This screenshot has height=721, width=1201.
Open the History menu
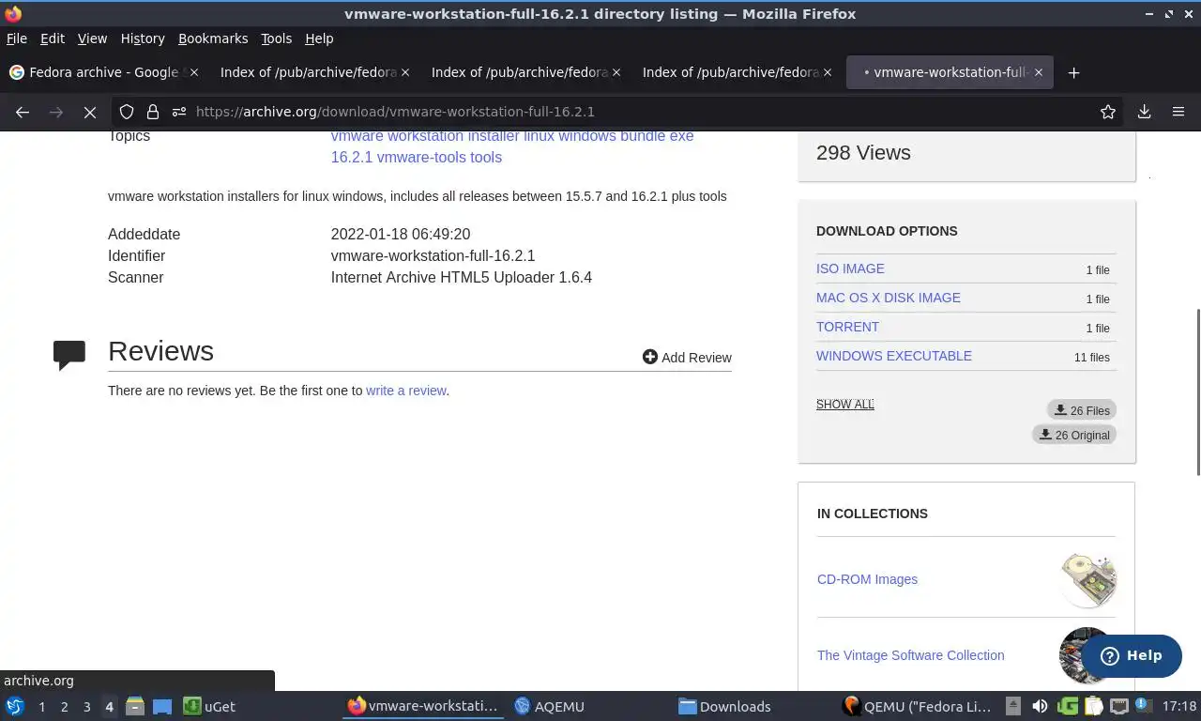click(143, 38)
